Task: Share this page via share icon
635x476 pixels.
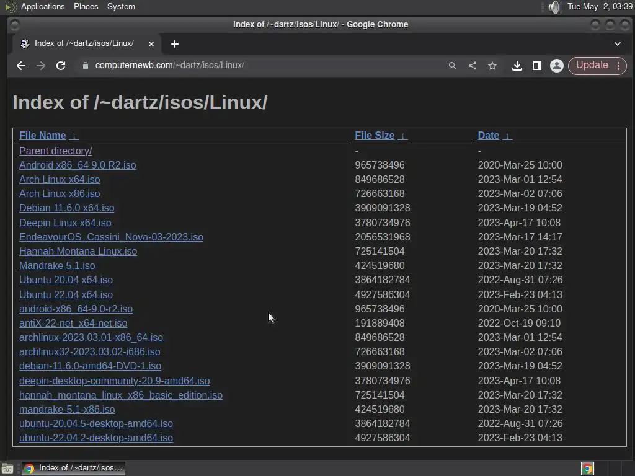Action: pos(472,66)
